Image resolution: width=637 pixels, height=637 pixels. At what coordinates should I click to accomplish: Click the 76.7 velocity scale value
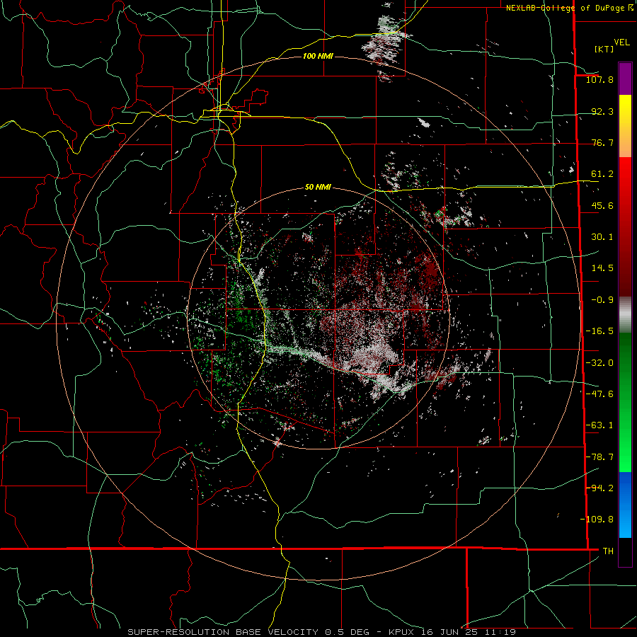602,142
